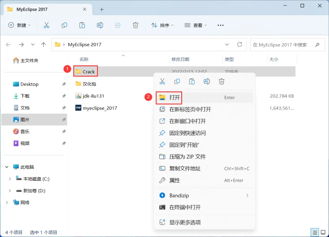Click the Copy icon in the context menu

[177, 81]
